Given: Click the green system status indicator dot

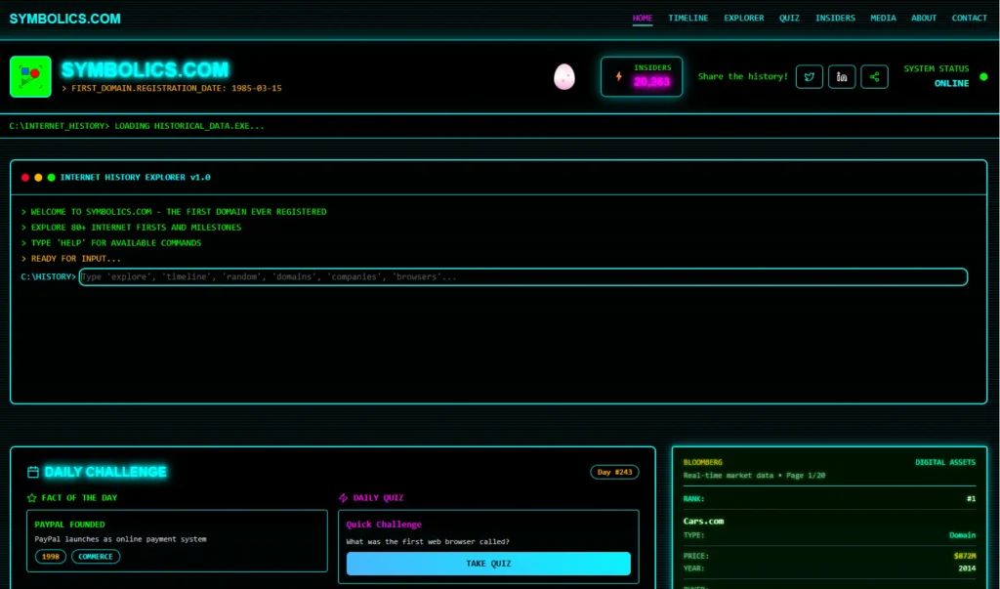Looking at the screenshot, I should (x=983, y=76).
